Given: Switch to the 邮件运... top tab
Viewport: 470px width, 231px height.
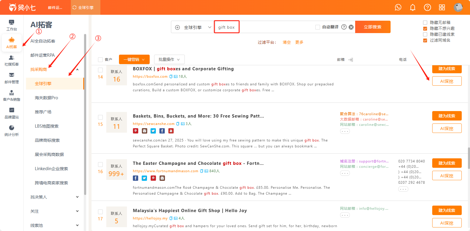Looking at the screenshot, I should pos(55,7).
